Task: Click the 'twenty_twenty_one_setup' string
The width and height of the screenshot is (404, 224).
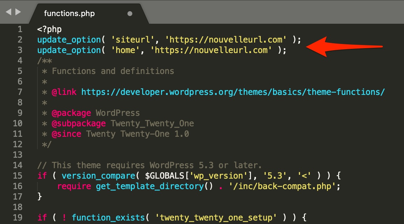Action: pyautogui.click(x=216, y=218)
